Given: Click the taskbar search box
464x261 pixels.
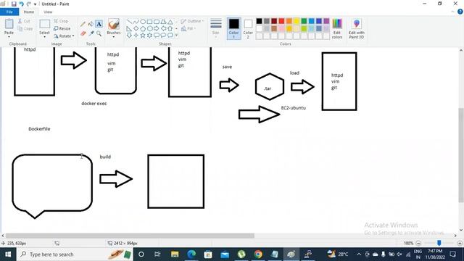Looking at the screenshot, I should tap(75, 254).
